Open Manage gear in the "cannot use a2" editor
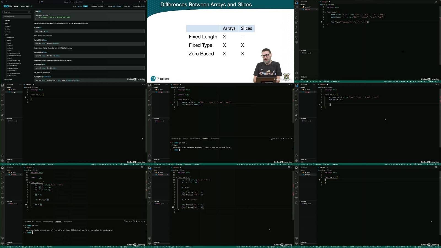The width and height of the screenshot is (441, 248). coord(2,243)
